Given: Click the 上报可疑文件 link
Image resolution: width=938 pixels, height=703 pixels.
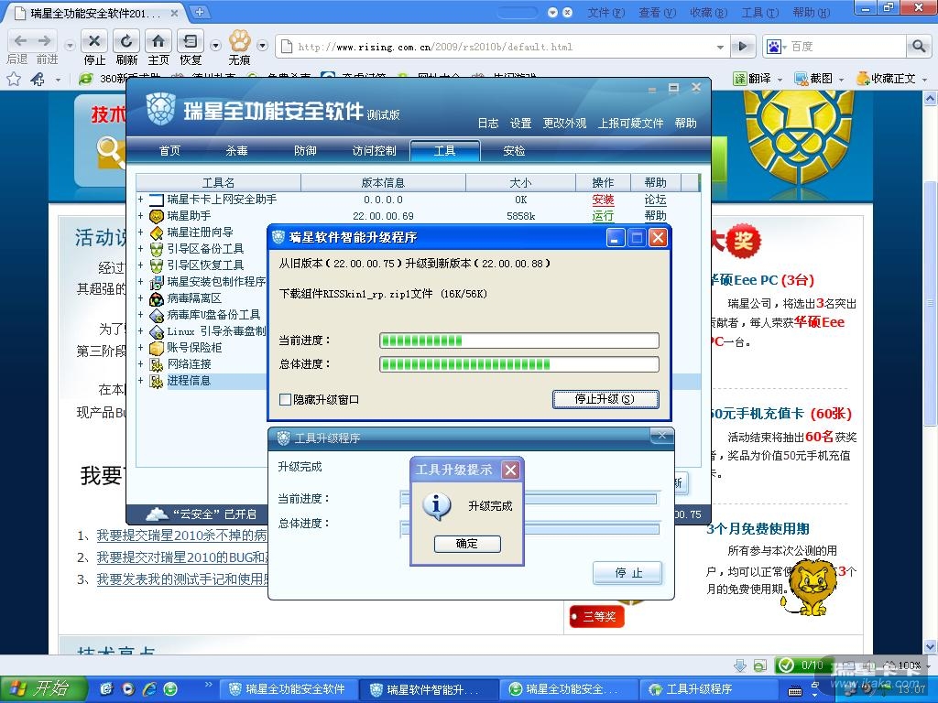Looking at the screenshot, I should (630, 124).
